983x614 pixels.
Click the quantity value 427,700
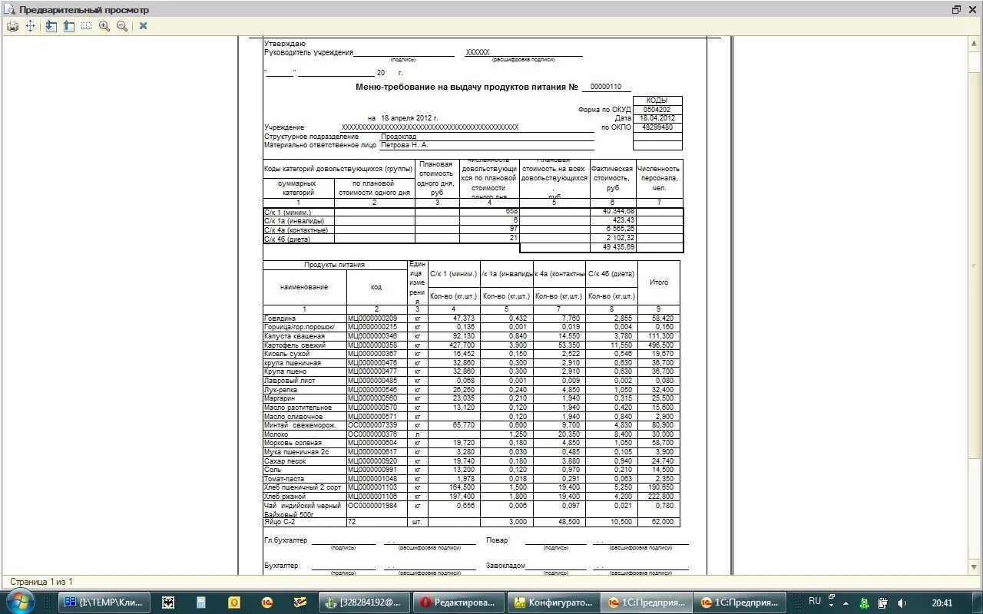464,345
